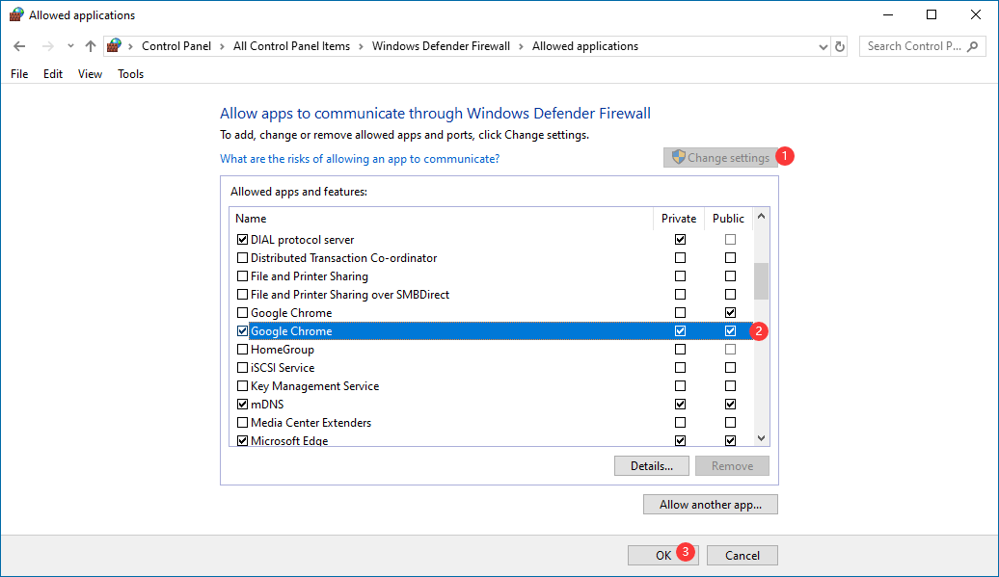The image size is (999, 577).
Task: Click the Allow another app button
Action: [x=710, y=504]
